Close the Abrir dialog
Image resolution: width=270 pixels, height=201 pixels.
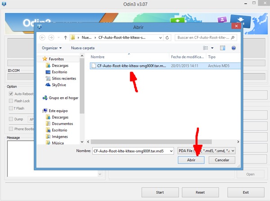[x=236, y=26]
